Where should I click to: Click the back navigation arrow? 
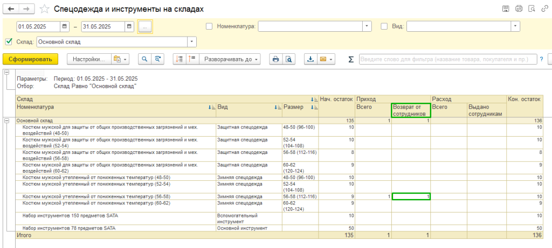(x=12, y=9)
